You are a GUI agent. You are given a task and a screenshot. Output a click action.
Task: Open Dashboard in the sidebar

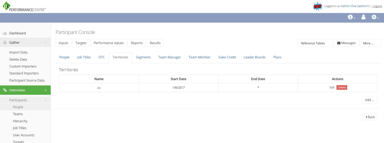(17, 33)
